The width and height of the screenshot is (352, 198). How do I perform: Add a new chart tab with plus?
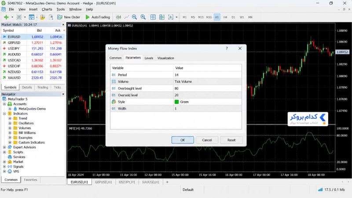[167, 182]
